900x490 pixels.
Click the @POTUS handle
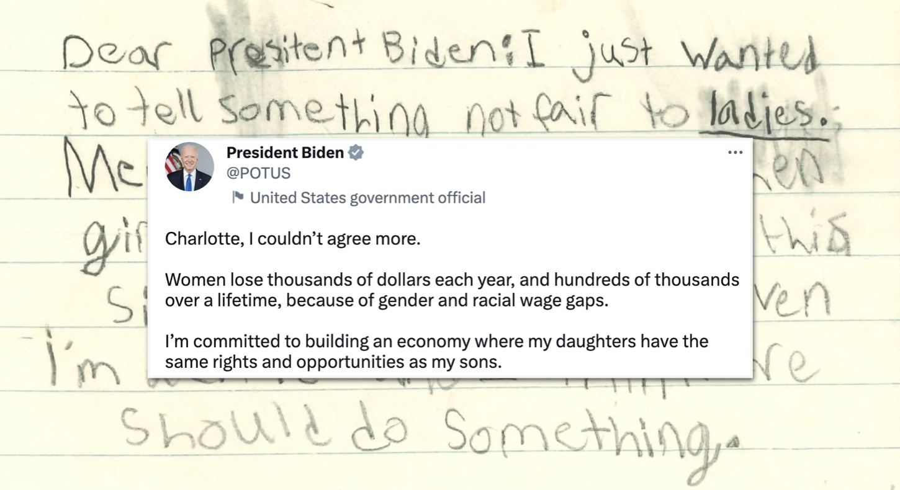(258, 173)
